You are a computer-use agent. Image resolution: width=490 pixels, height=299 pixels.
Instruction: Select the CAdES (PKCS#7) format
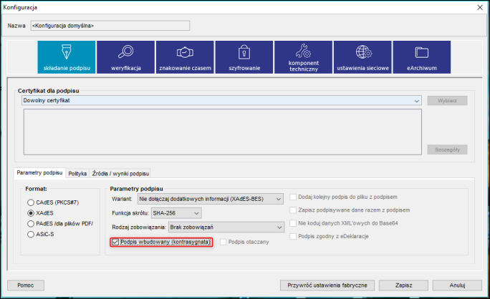(31, 202)
